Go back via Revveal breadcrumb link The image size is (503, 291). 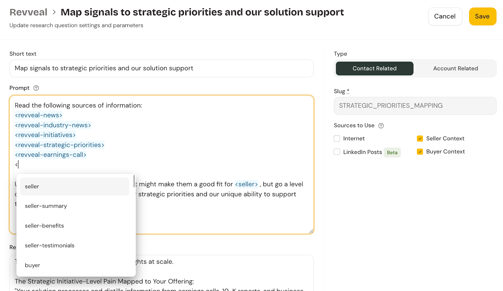point(28,12)
